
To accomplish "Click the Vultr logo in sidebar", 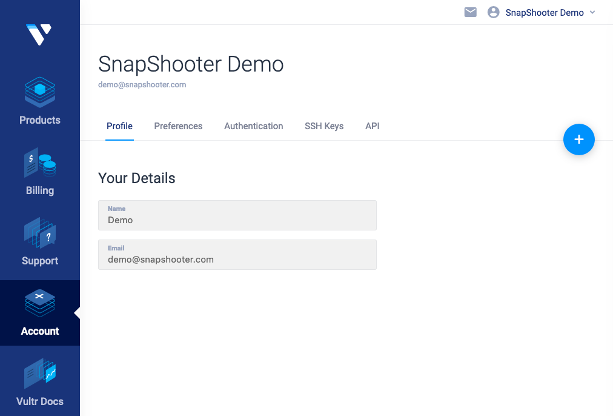I will (x=39, y=35).
